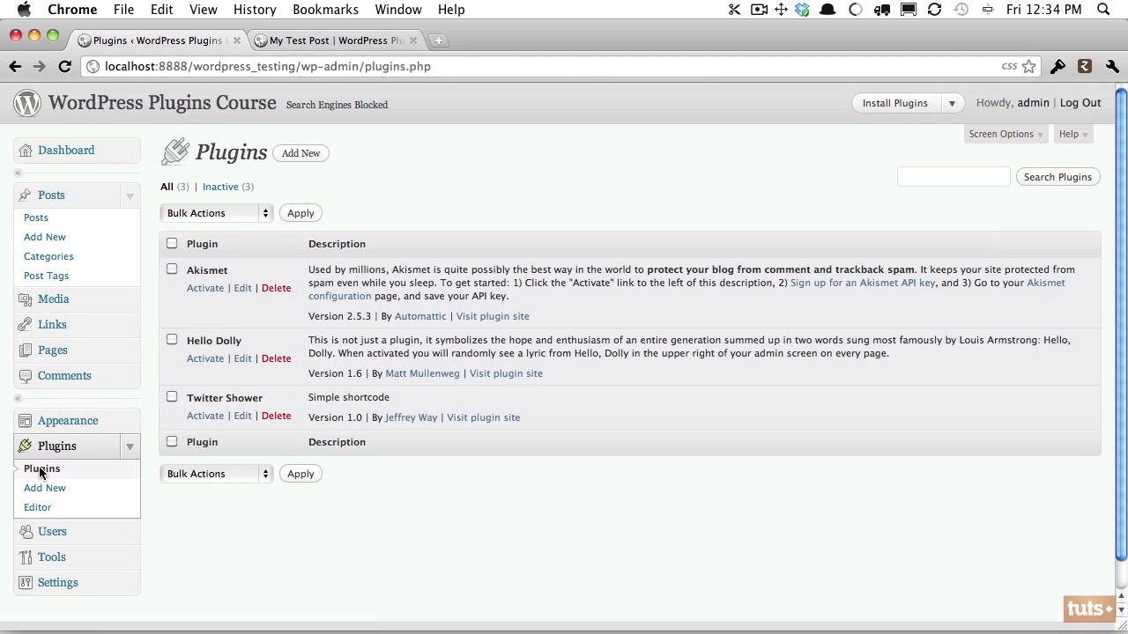Activate the Akismet plugin
This screenshot has height=634, width=1128.
point(205,288)
